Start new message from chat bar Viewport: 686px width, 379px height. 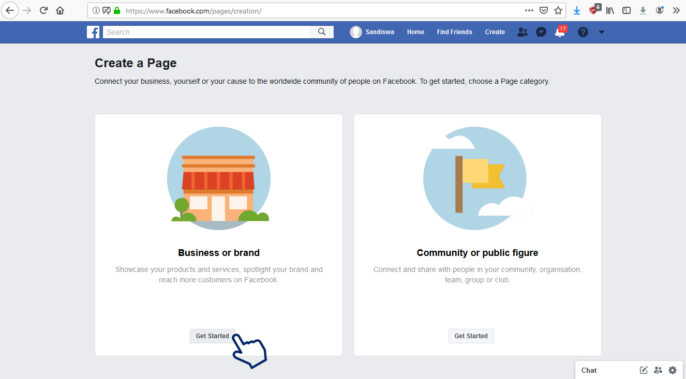pyautogui.click(x=644, y=370)
